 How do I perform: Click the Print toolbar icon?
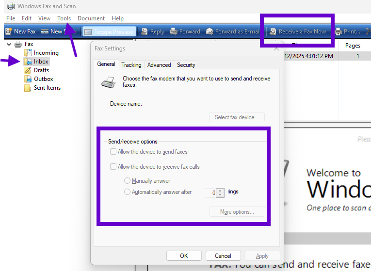click(338, 32)
